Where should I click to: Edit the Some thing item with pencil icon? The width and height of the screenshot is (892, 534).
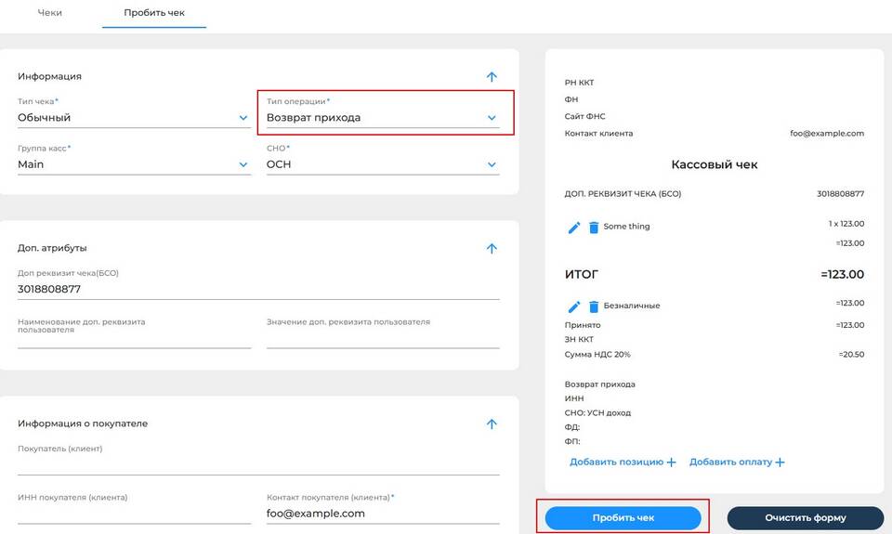pos(574,228)
